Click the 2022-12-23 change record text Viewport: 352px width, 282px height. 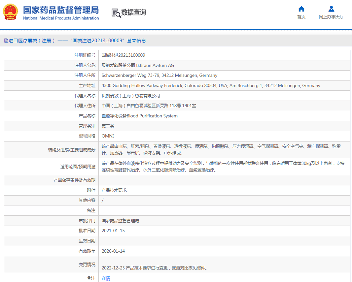pos(155,268)
